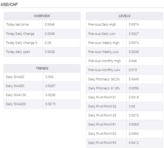Viewport: 164px width, 148px height.
Task: Click the Daily SMA100 row label
Action: coord(16,95)
